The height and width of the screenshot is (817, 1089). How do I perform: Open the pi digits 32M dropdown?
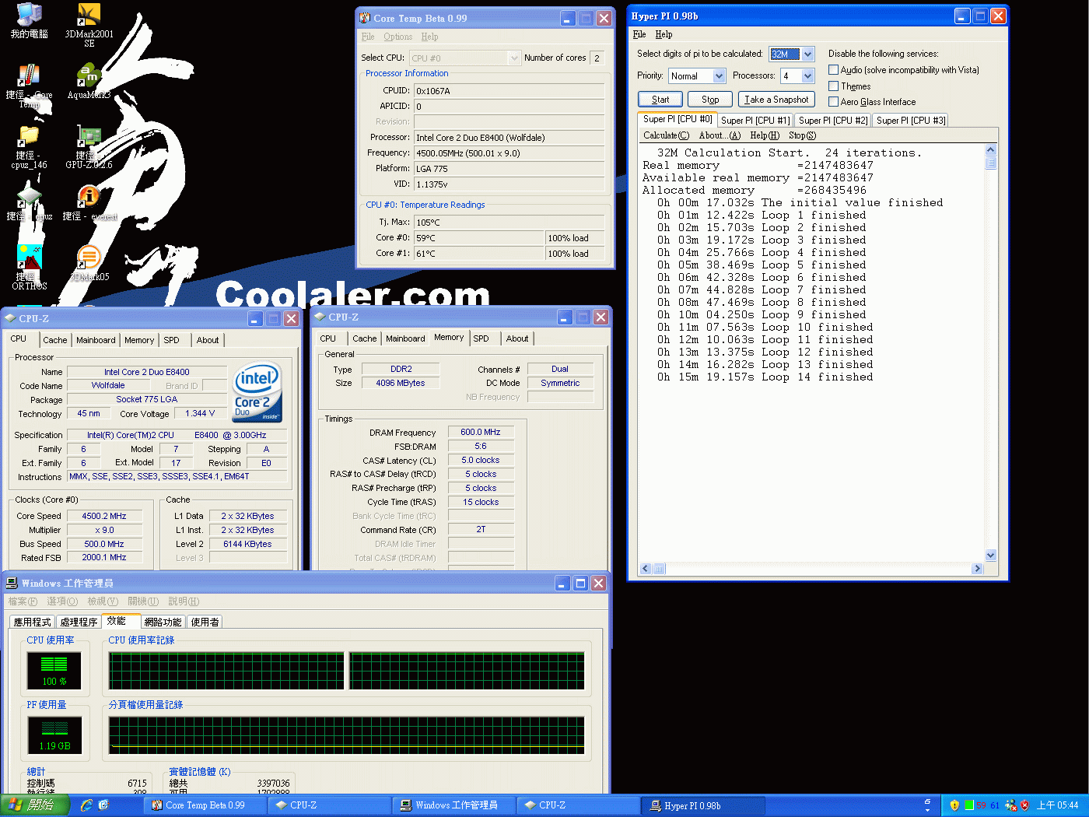click(808, 54)
